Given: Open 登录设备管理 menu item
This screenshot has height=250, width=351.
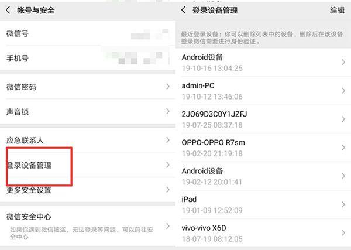Looking at the screenshot, I should pos(88,165).
